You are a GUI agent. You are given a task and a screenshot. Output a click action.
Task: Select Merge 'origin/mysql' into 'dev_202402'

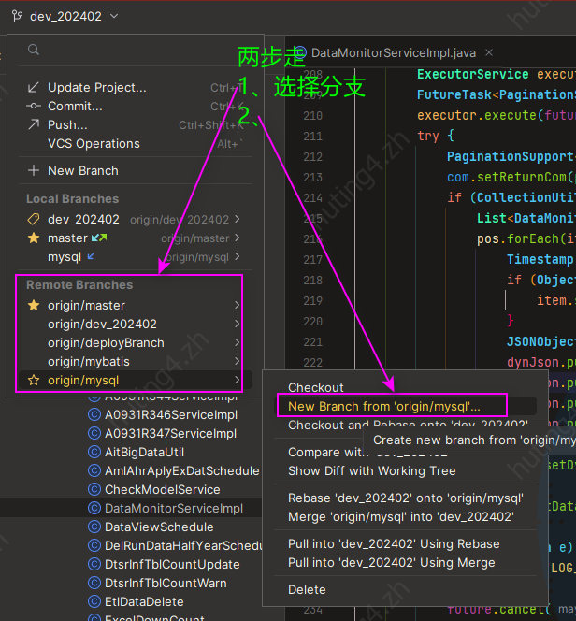click(400, 517)
